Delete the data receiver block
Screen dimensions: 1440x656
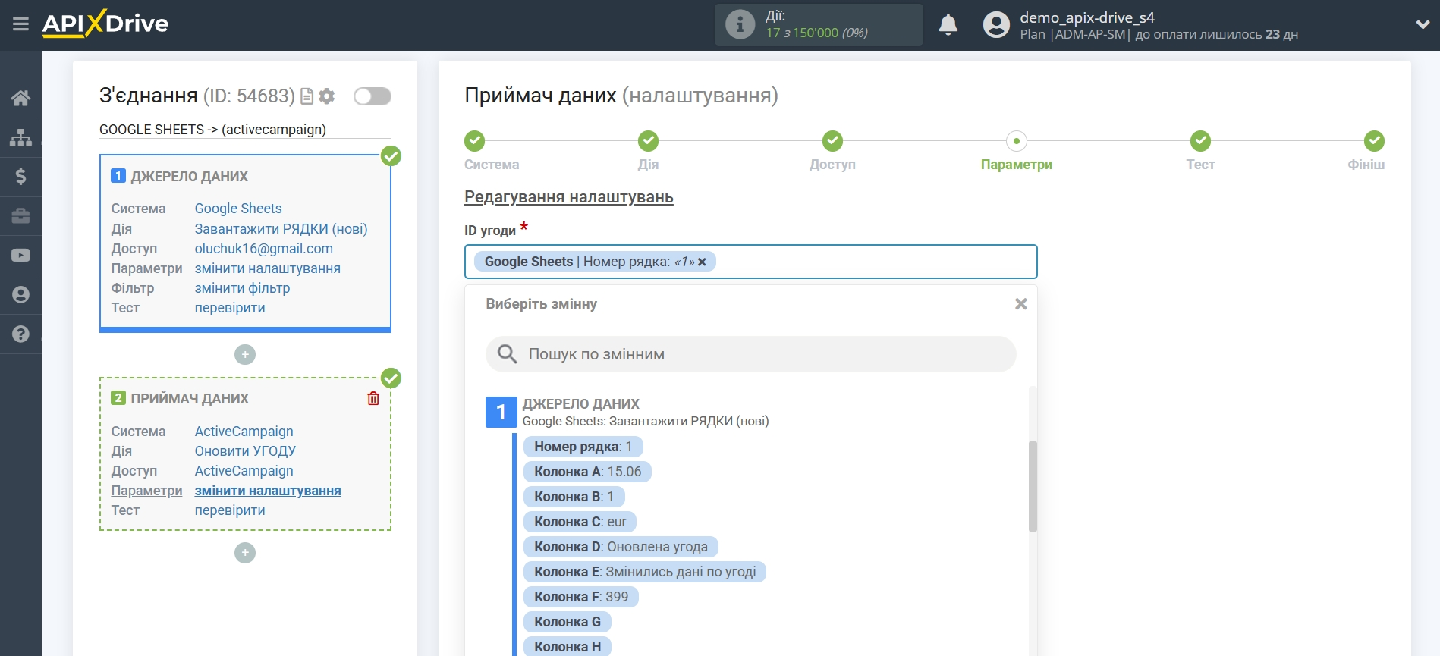[373, 398]
